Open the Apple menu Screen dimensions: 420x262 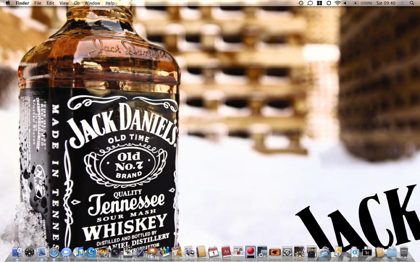click(x=8, y=3)
